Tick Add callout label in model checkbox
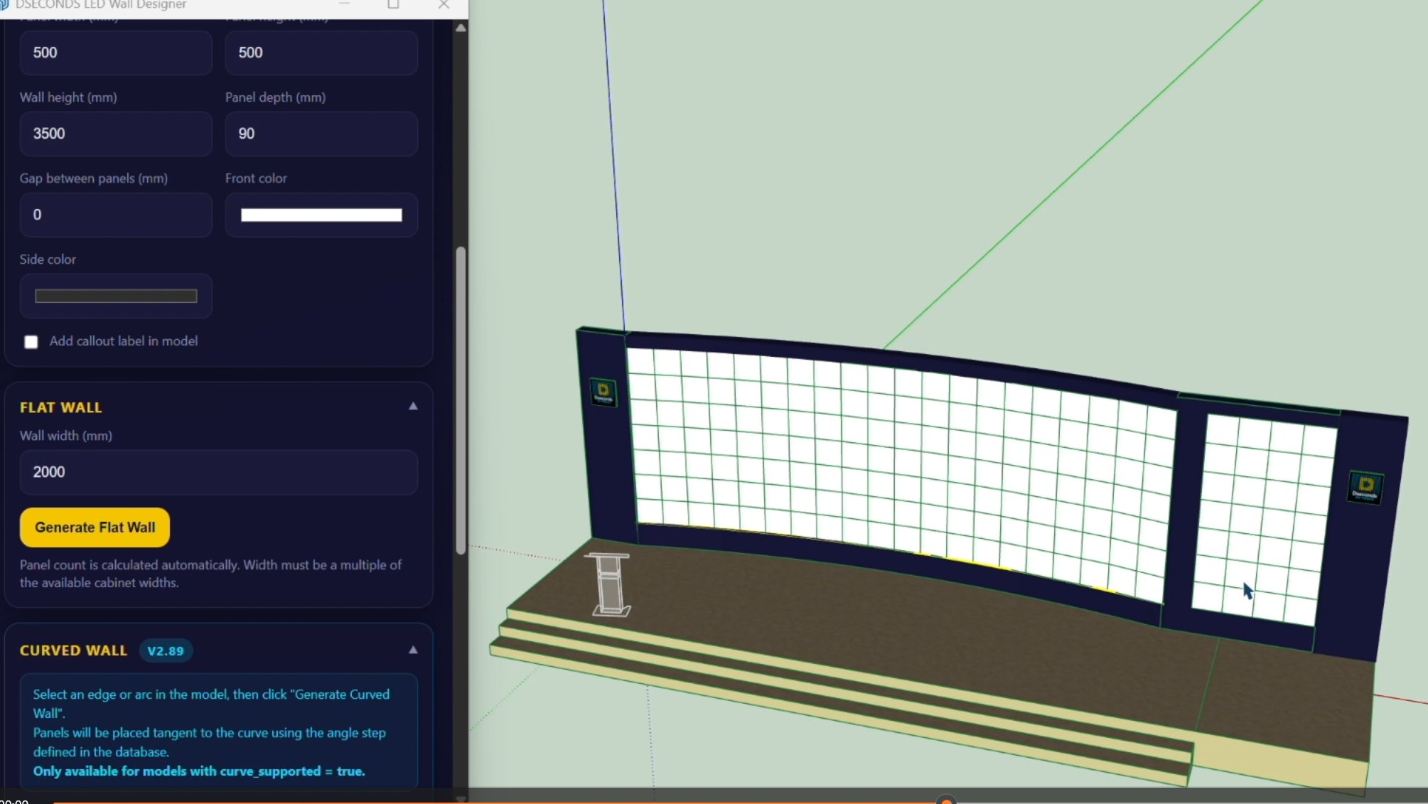The width and height of the screenshot is (1428, 804). point(31,342)
